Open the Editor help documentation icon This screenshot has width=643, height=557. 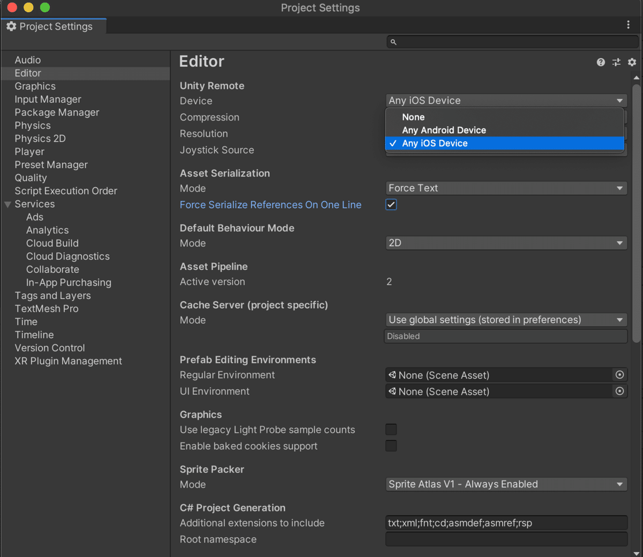(x=601, y=63)
